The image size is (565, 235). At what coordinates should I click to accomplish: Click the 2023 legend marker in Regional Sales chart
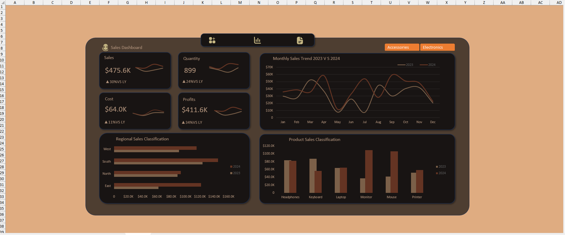[x=231, y=173]
